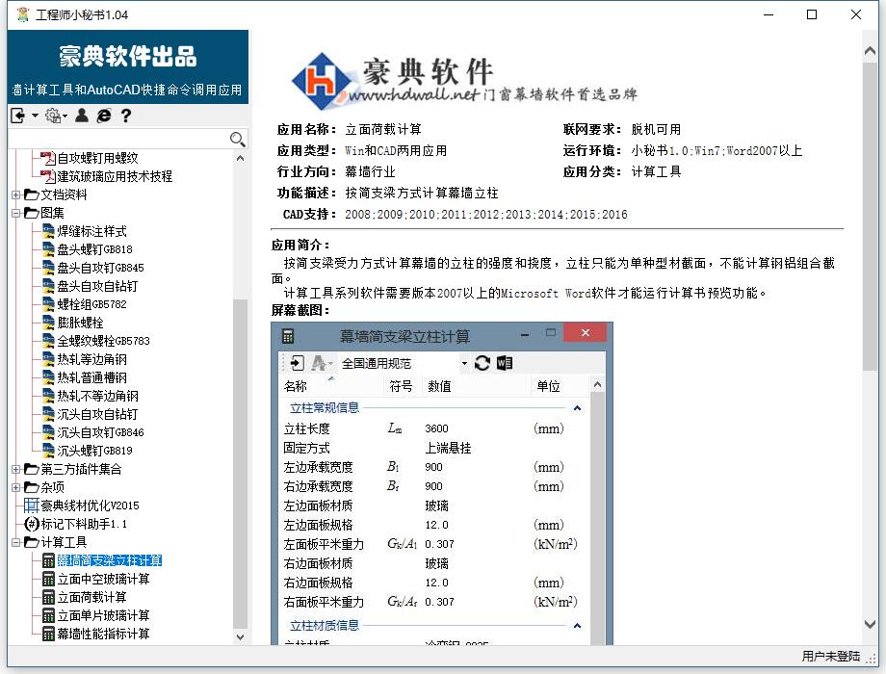
Task: Click the login door icon in toolbar
Action: (18, 116)
